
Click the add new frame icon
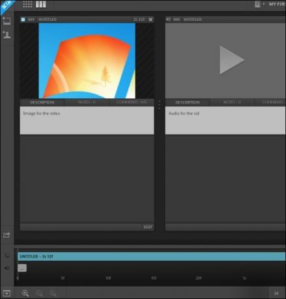pyautogui.click(x=7, y=21)
